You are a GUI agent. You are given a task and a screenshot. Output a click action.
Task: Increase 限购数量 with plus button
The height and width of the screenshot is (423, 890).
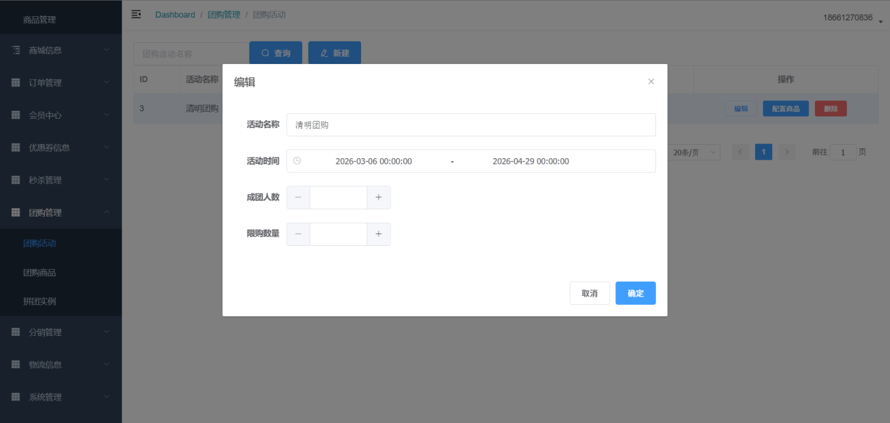click(x=379, y=234)
